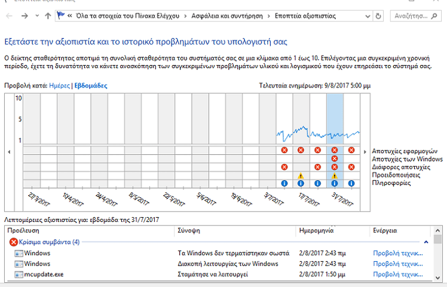Click the Ασφάλεια και συντήρηση breadcrumb
The image size is (447, 287).
(227, 16)
